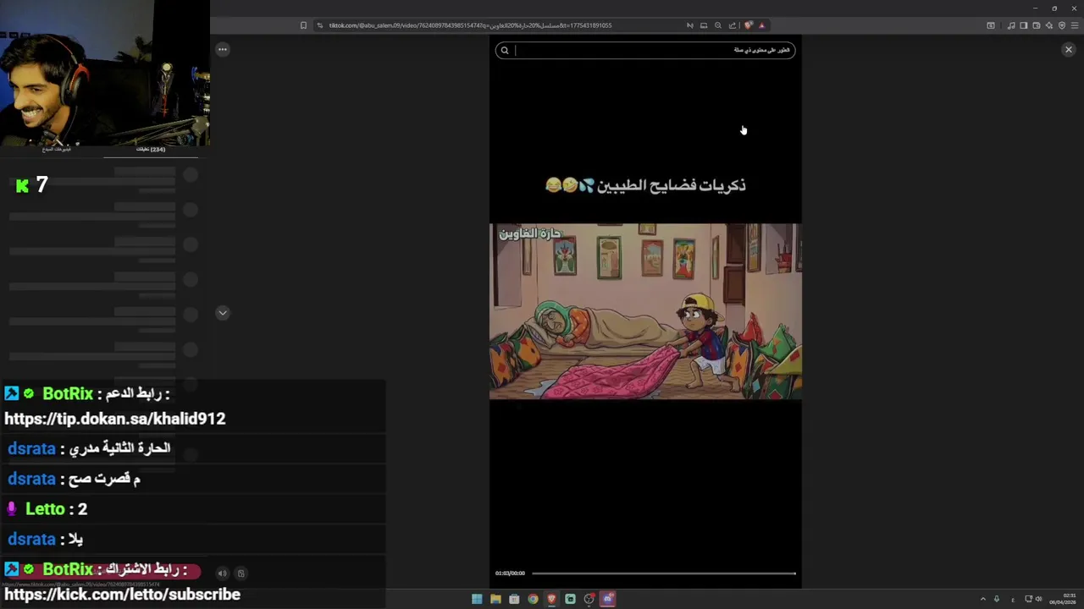The image size is (1084, 609).
Task: Click the Brave browser taskbar icon
Action: coord(551,599)
